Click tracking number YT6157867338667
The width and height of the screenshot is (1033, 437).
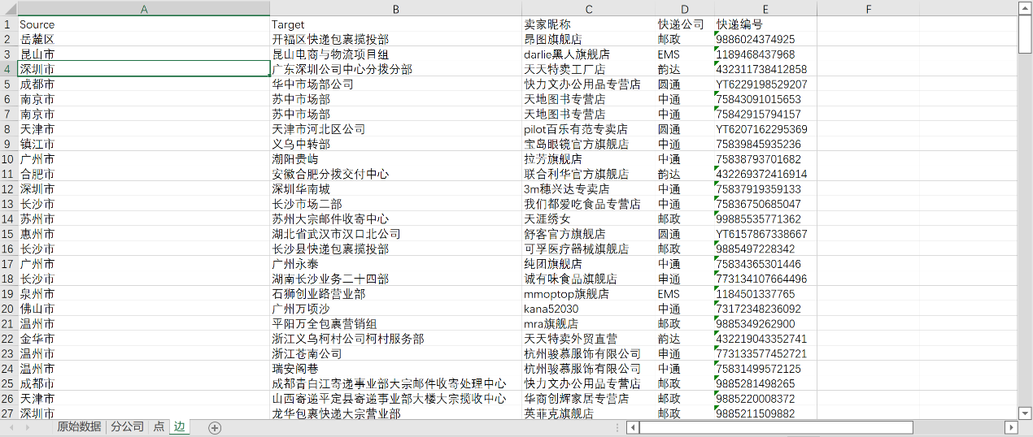pos(765,234)
